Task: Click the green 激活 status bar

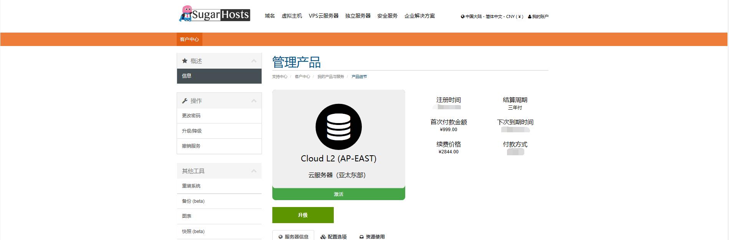Action: click(339, 194)
